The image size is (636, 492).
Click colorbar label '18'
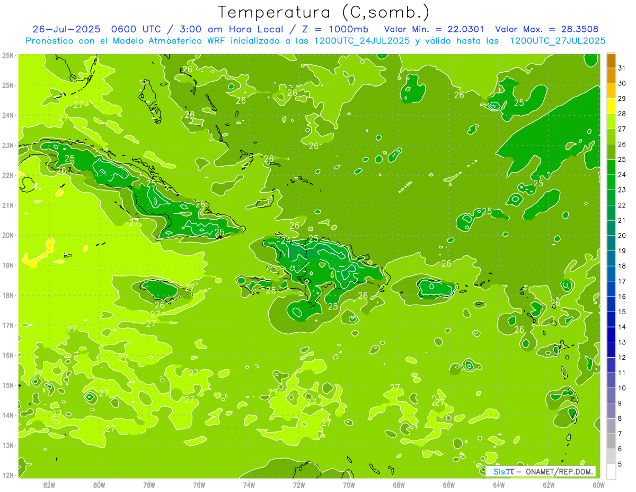coord(622,266)
